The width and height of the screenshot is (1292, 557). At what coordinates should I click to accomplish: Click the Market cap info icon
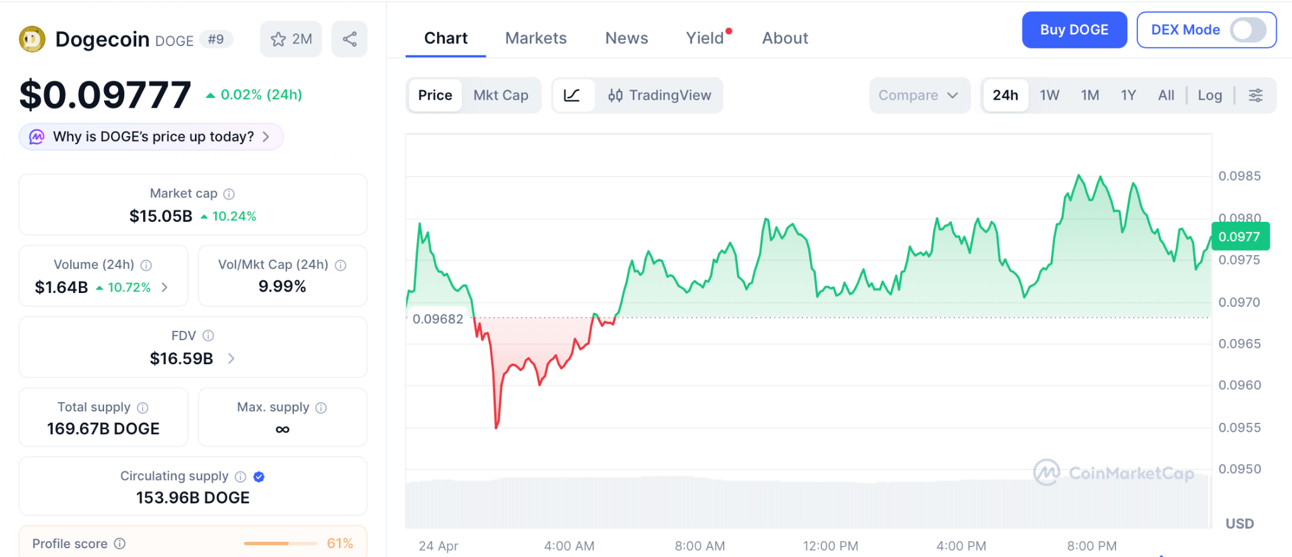click(229, 194)
